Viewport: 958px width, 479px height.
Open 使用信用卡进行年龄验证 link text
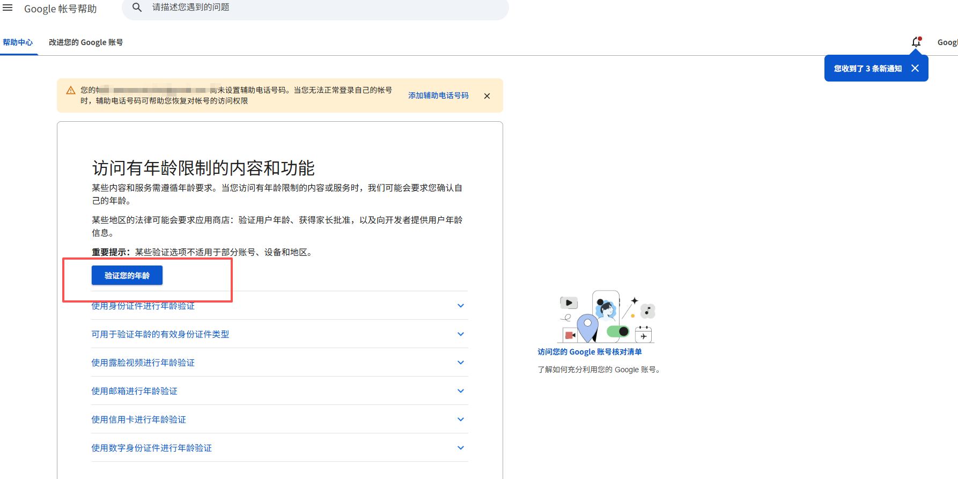(139, 419)
